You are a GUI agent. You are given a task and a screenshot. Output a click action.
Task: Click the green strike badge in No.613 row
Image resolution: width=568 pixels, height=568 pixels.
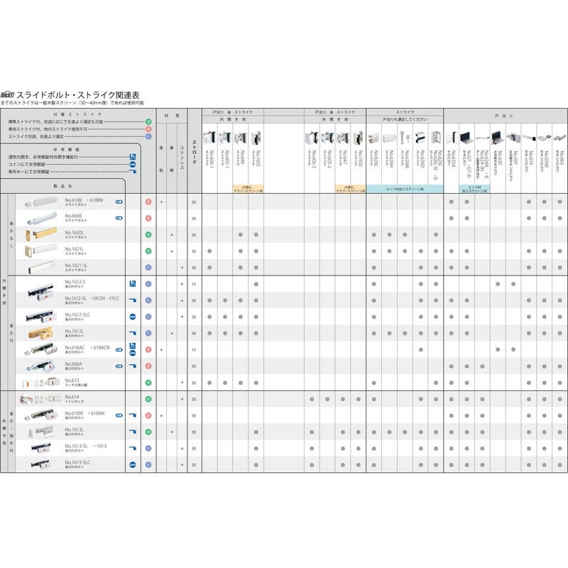click(x=149, y=382)
